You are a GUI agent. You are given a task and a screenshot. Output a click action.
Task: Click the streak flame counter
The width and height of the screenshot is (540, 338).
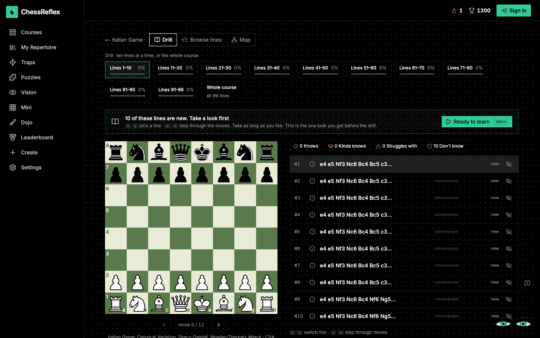(457, 11)
